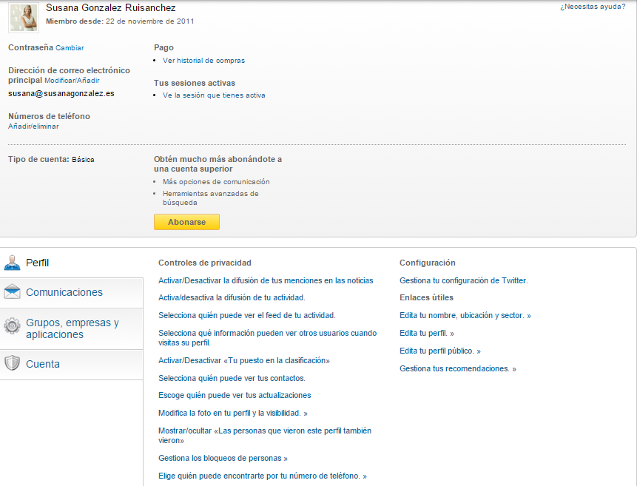Open Gestiona los bloqueos de personas
The width and height of the screenshot is (637, 486).
pos(223,458)
